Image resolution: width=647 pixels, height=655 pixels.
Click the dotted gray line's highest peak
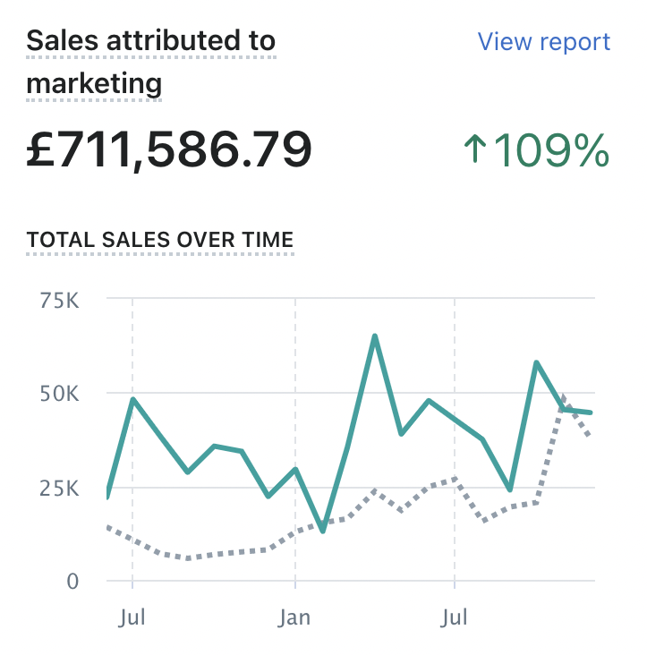pos(563,396)
